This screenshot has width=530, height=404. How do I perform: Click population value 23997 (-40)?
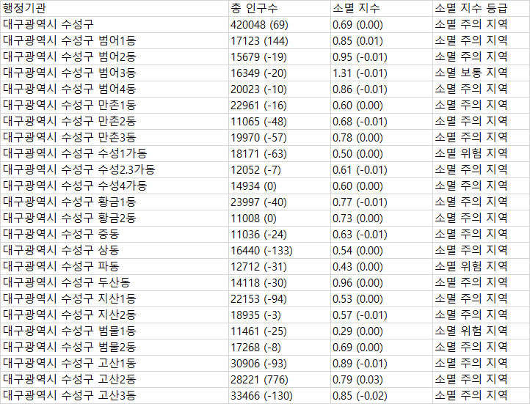(258, 202)
